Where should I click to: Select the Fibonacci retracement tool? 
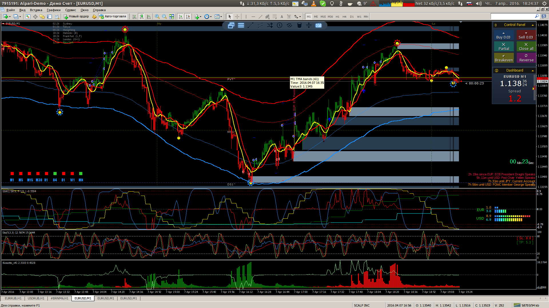tap(274, 17)
